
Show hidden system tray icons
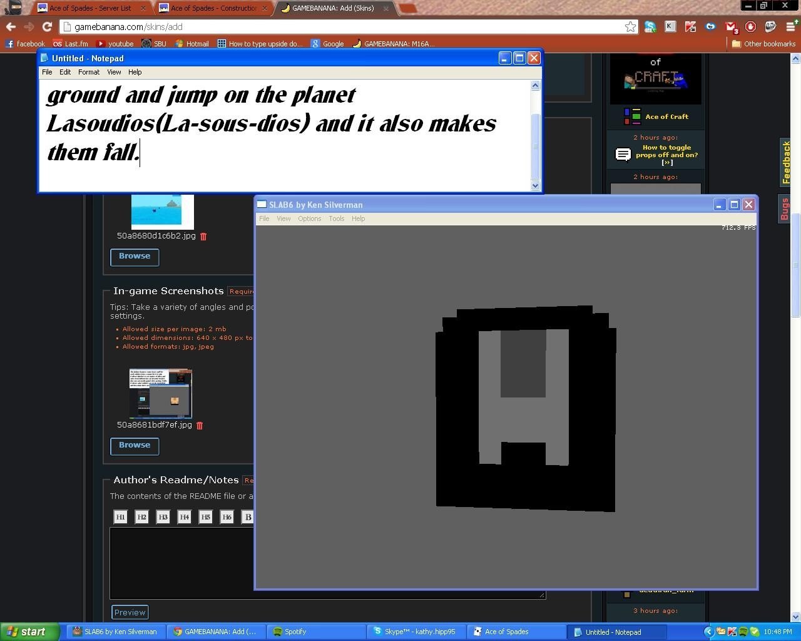click(708, 632)
